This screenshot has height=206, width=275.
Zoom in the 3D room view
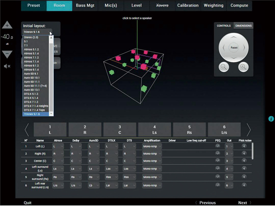click(x=243, y=67)
